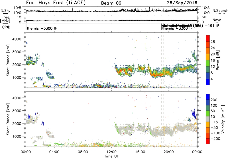Image resolution: width=228 pixels, height=158 pixels.
Task: Click the '200' value on the Velocity colorbar
Action: pyautogui.click(x=214, y=100)
